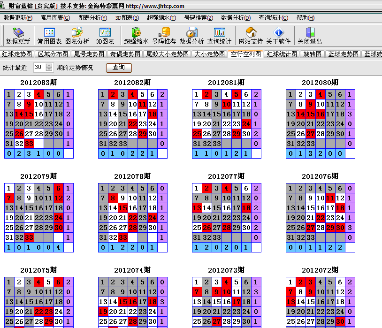Click the 超强缩水 toolbar icon

tap(136, 36)
